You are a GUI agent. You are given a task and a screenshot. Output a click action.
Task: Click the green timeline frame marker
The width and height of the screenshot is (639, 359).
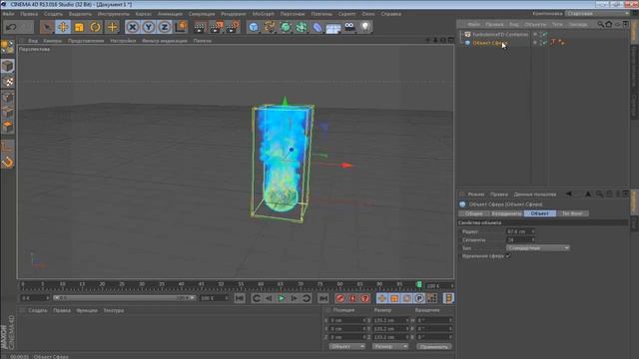point(419,284)
